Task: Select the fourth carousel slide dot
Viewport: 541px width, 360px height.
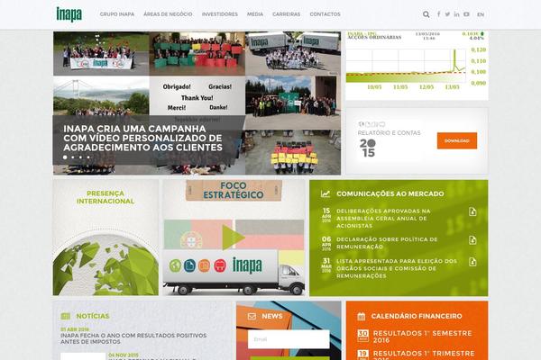Action: point(88,157)
